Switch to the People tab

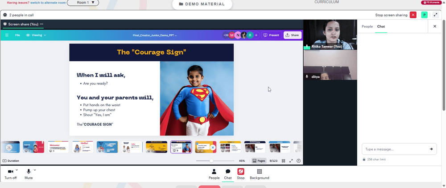coord(367,26)
